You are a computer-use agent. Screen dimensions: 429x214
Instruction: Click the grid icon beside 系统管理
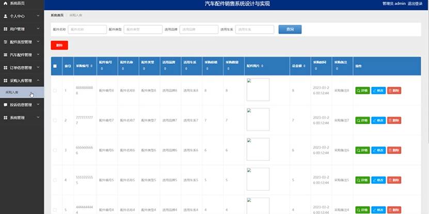[6, 118]
